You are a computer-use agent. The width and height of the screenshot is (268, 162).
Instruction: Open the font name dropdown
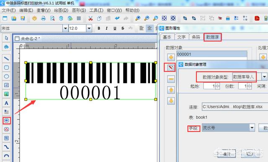tap(65, 28)
